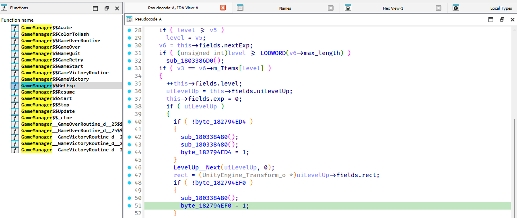Close the Names tab

point(331,8)
